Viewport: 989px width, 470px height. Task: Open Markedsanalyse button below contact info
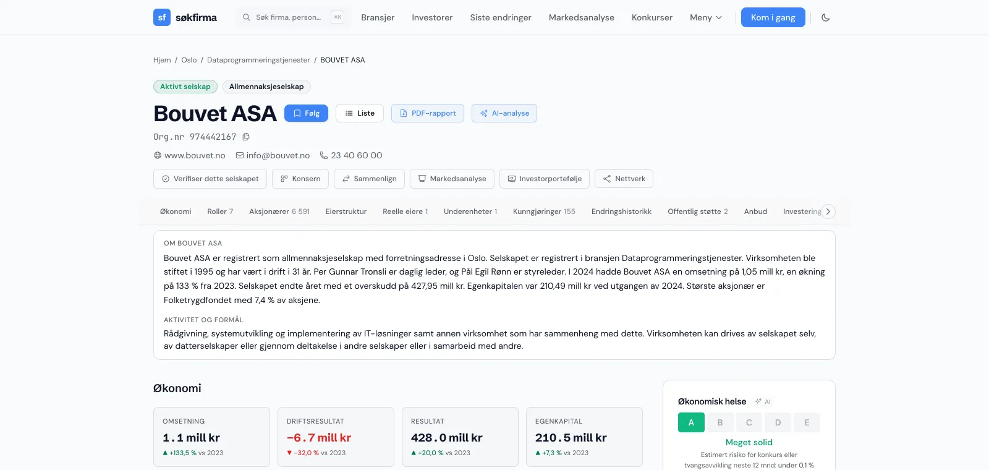(x=452, y=179)
